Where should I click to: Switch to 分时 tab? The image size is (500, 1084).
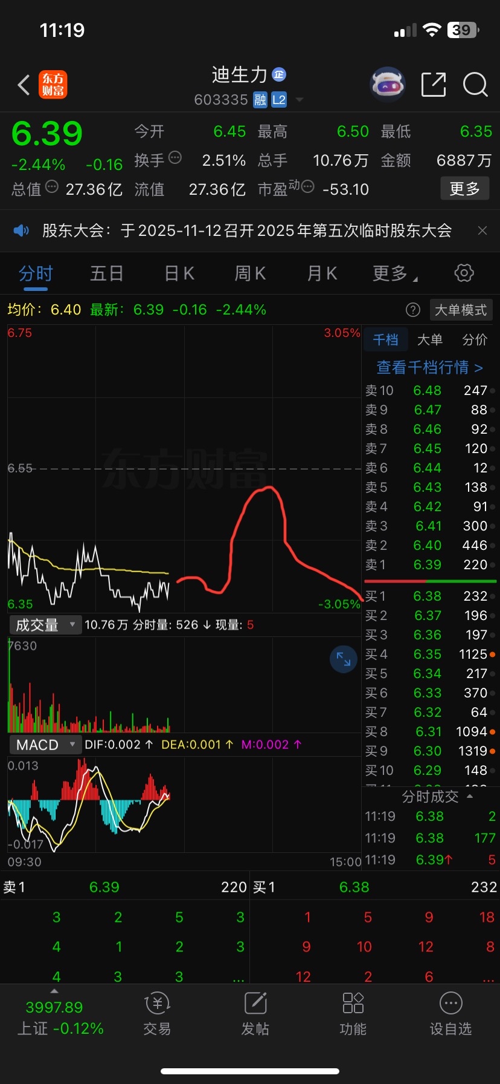coord(36,273)
